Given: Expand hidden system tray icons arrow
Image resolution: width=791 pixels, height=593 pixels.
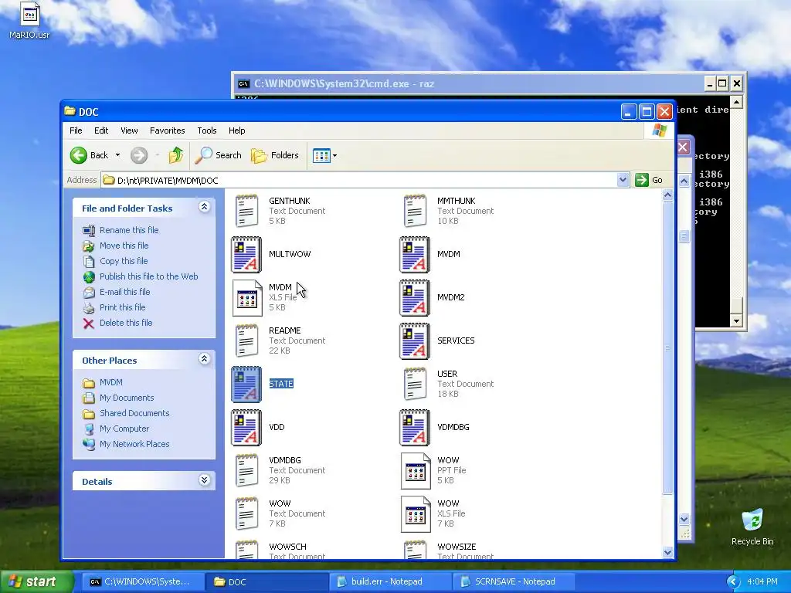Looking at the screenshot, I should [733, 582].
